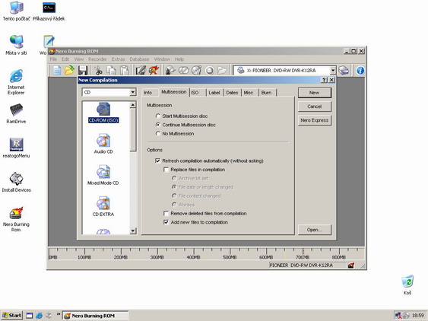This screenshot has height=321, width=428.
Task: Pick the Mixed Mode CD icon
Action: point(103,172)
